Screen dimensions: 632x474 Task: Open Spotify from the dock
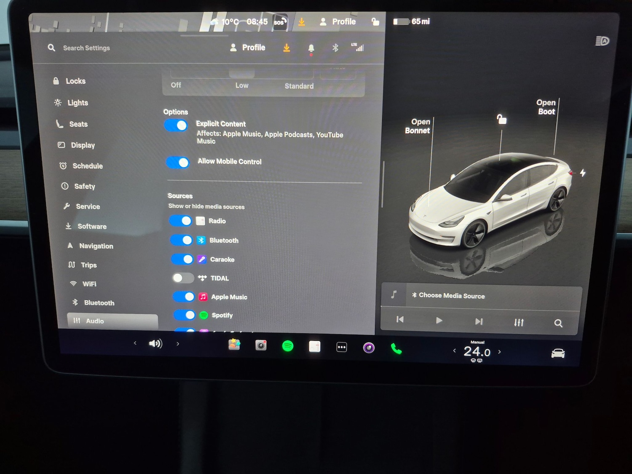pyautogui.click(x=288, y=346)
